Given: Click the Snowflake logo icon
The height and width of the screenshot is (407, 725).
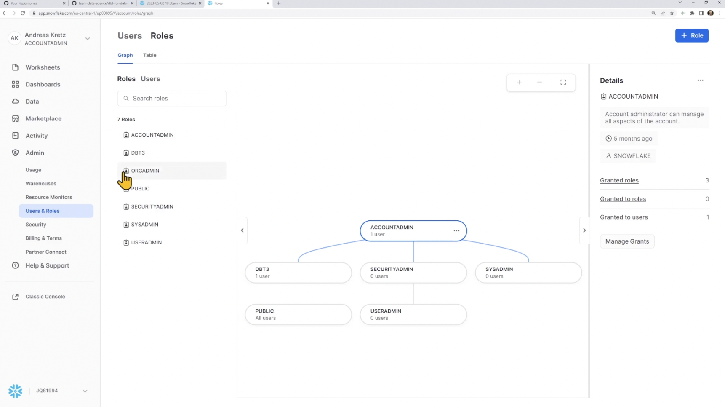Looking at the screenshot, I should pyautogui.click(x=16, y=391).
